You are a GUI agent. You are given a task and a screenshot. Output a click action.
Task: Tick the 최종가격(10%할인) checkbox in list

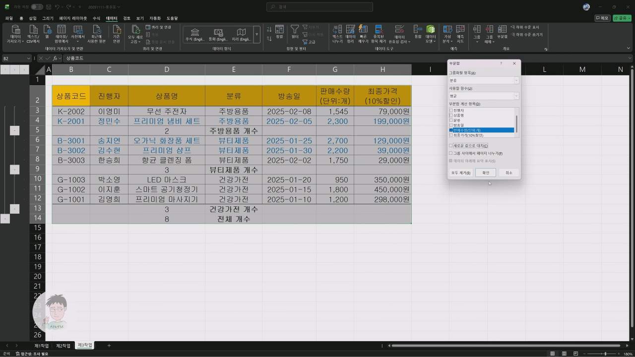coord(451,135)
